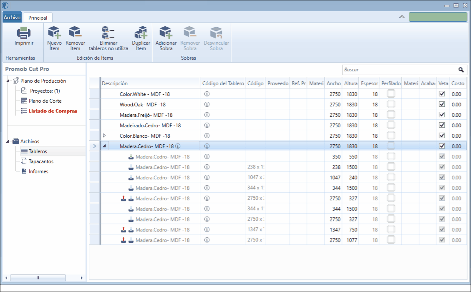Image resolution: width=471 pixels, height=292 pixels.
Task: Click info icon in Wood.Oak row
Action: (207, 105)
